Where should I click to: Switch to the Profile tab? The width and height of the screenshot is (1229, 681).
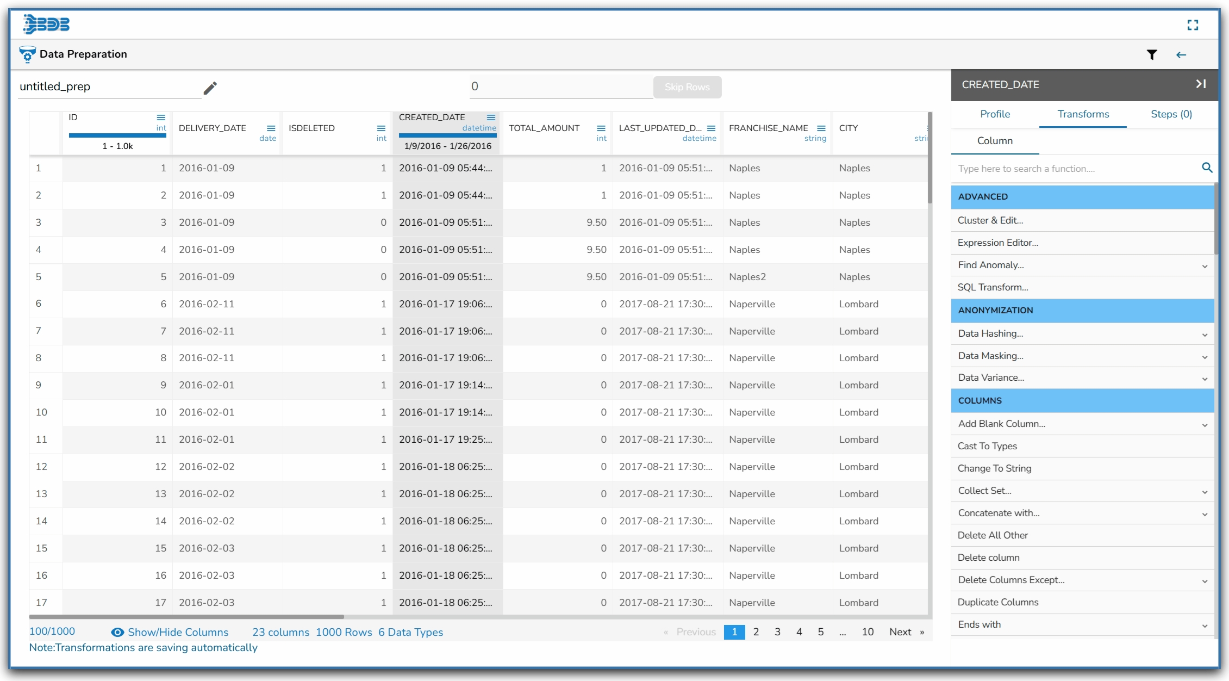[995, 114]
